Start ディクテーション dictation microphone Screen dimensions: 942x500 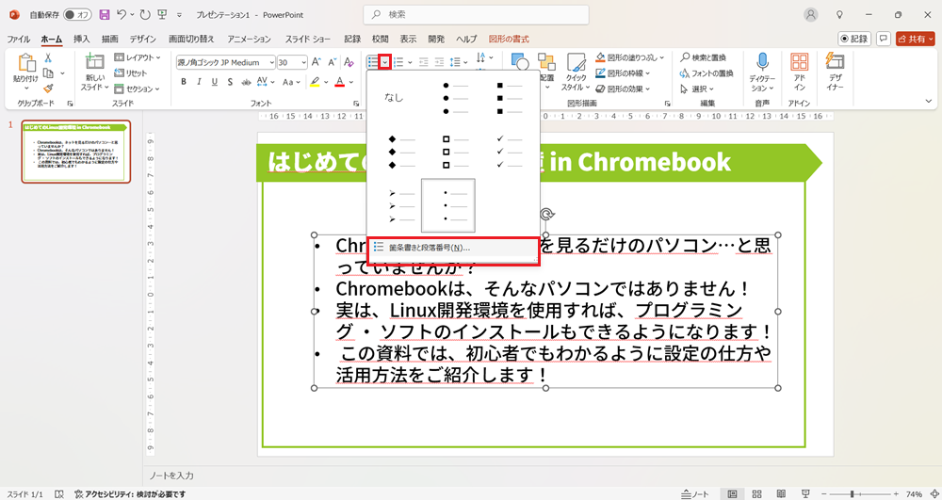762,72
